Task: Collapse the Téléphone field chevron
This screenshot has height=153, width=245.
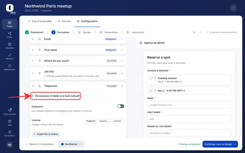Action: click(122, 86)
